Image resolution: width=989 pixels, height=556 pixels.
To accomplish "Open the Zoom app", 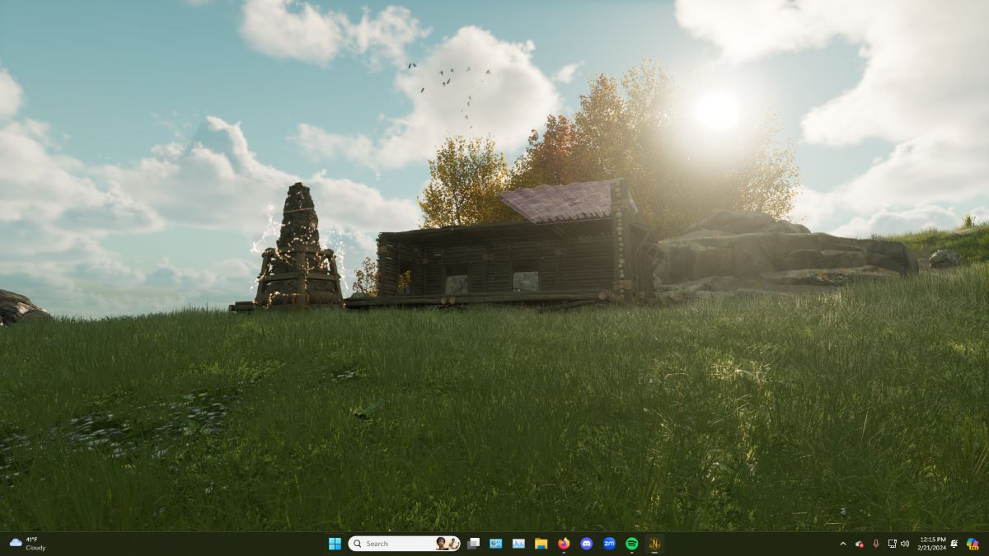I will (x=609, y=544).
